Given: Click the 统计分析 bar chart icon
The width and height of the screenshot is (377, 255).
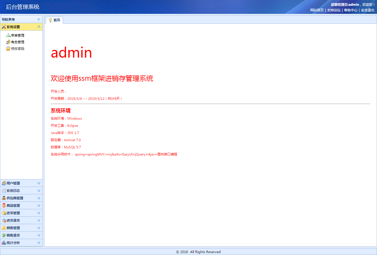Looking at the screenshot, I should pos(4,243).
